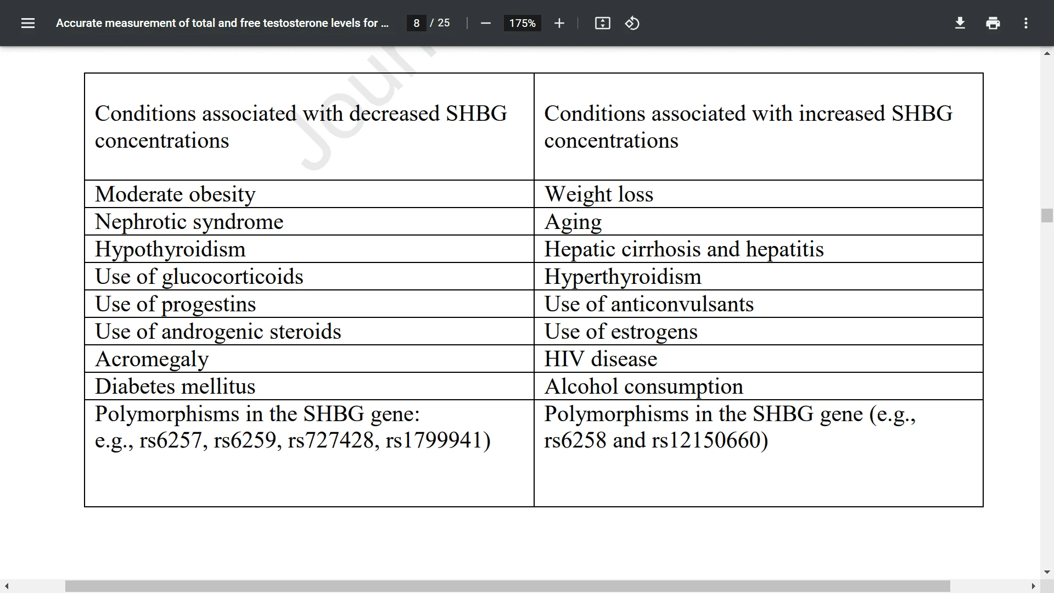Click the Weight loss table entry
The width and height of the screenshot is (1054, 593).
pos(598,194)
